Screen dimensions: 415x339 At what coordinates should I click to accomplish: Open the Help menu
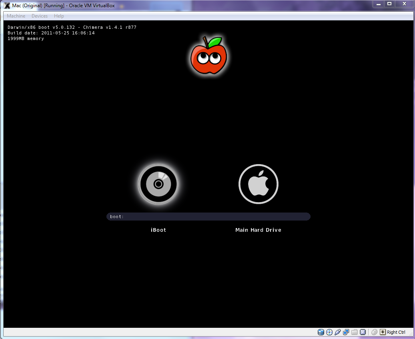point(59,16)
